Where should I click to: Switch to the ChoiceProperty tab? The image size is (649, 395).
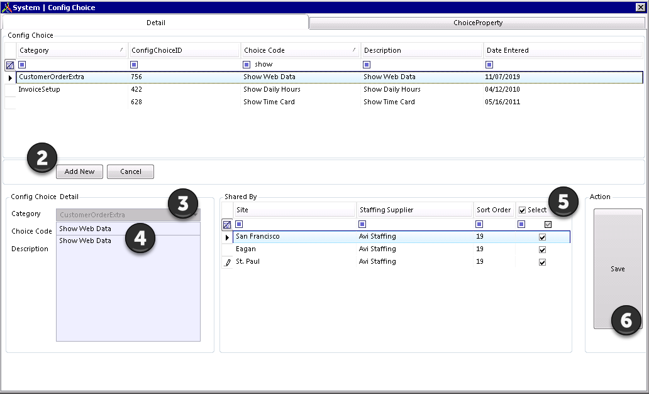pyautogui.click(x=477, y=23)
